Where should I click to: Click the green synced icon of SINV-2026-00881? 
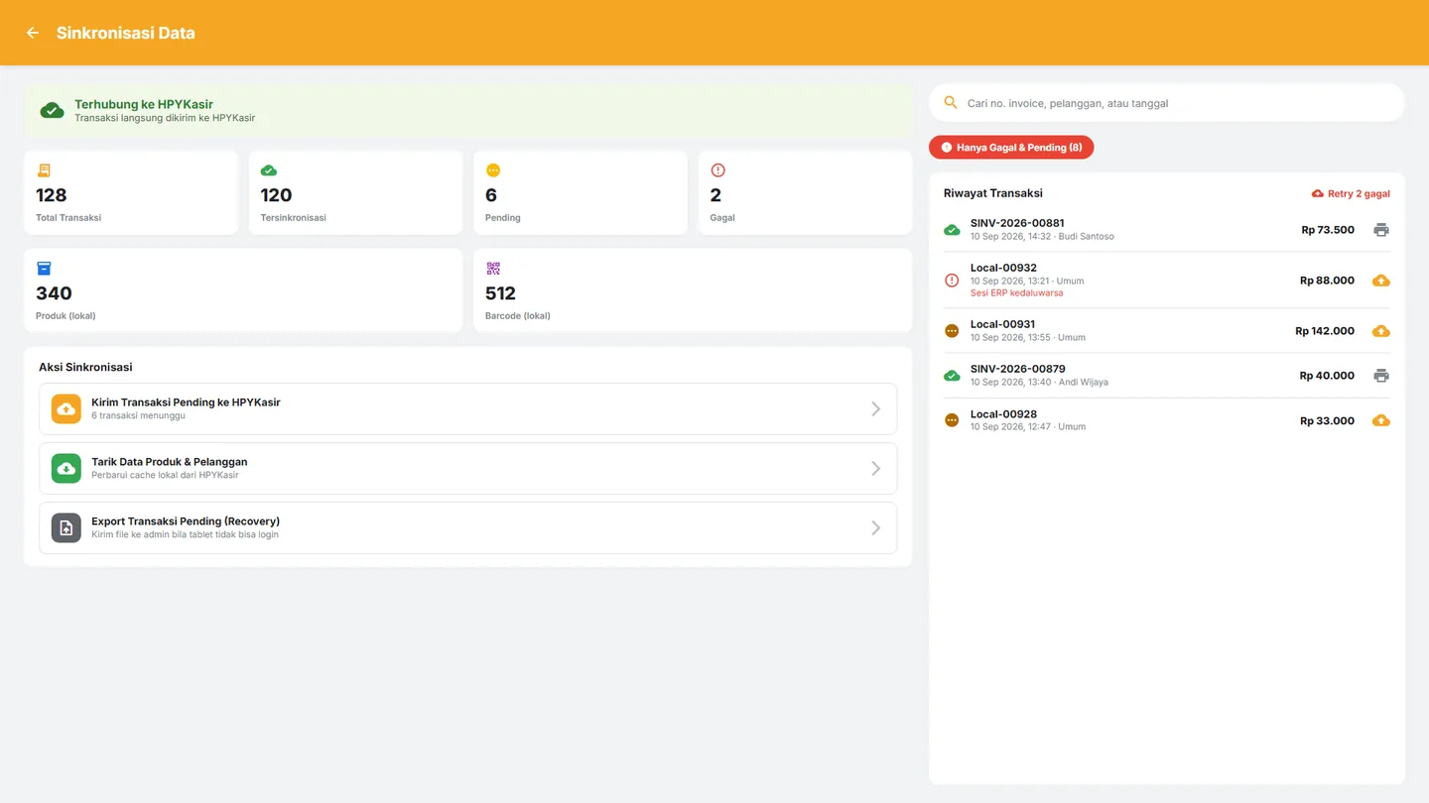tap(952, 230)
